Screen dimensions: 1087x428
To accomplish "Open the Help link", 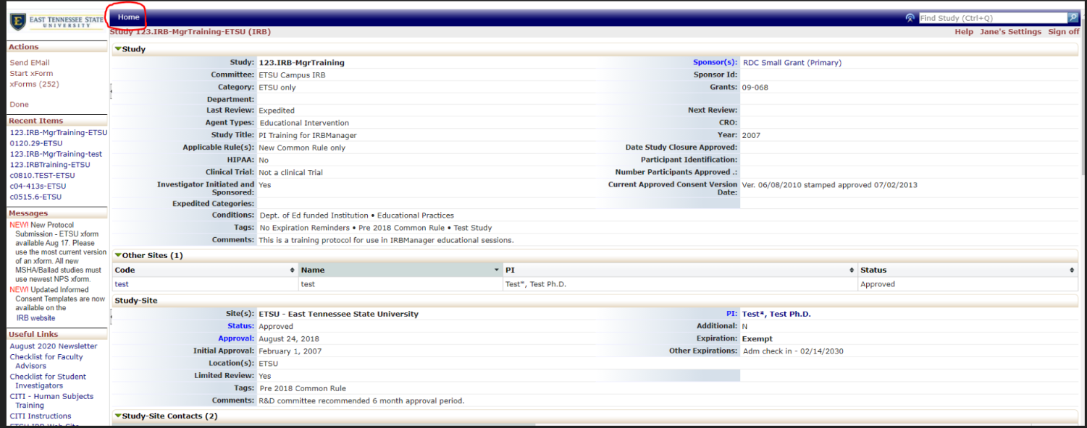I will tap(963, 32).
